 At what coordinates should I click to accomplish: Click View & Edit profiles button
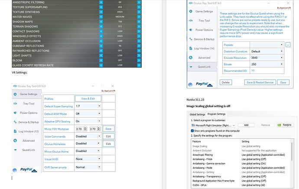[x=88, y=99]
